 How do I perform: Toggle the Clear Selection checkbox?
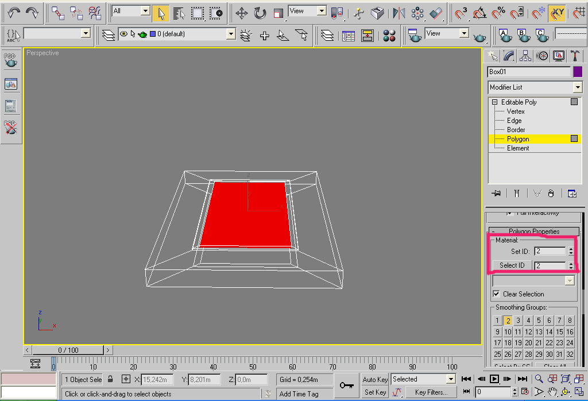[496, 294]
